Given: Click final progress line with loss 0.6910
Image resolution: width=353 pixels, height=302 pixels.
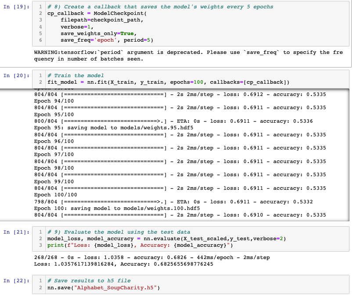Looking at the screenshot, I should 180,215.
